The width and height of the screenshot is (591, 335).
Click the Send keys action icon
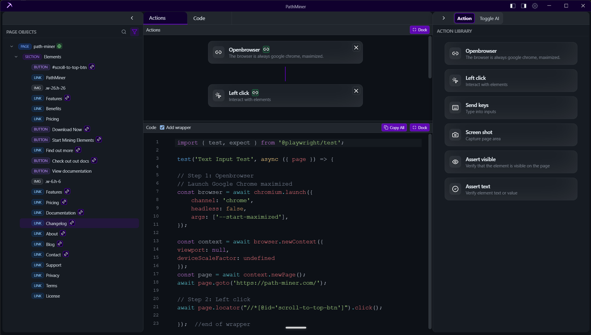tap(455, 108)
